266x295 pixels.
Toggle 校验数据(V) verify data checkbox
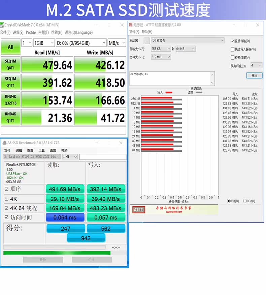click(233, 57)
